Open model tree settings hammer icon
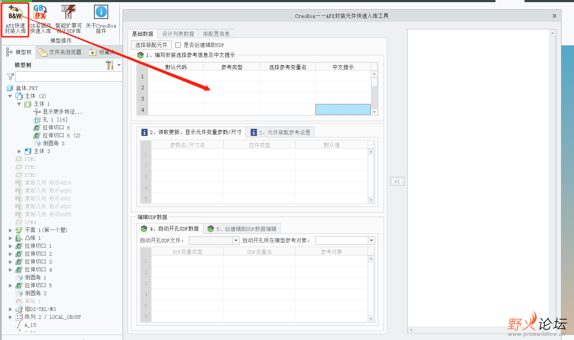This screenshot has height=340, width=574. pyautogui.click(x=110, y=65)
